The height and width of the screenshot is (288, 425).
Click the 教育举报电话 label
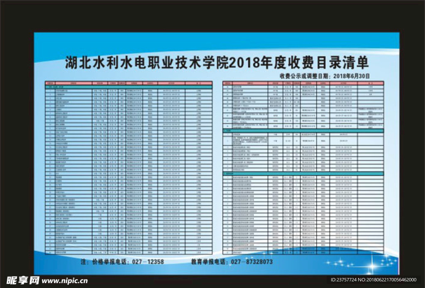(210, 262)
